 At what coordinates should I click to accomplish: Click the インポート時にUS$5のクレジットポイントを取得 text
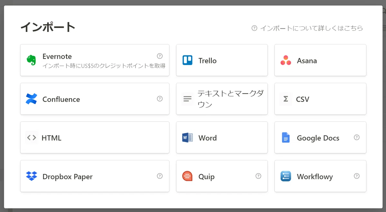[104, 66]
